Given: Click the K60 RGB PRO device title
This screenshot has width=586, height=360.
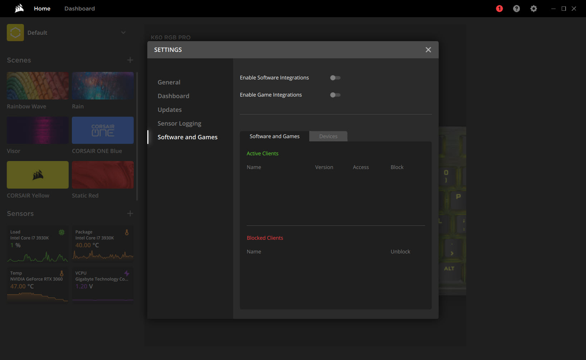Looking at the screenshot, I should (171, 37).
